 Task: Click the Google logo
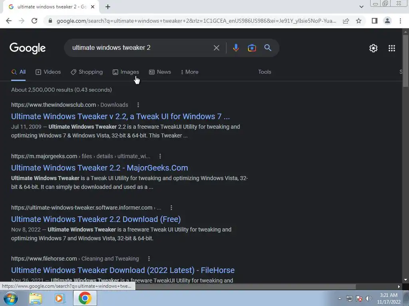coord(28,48)
